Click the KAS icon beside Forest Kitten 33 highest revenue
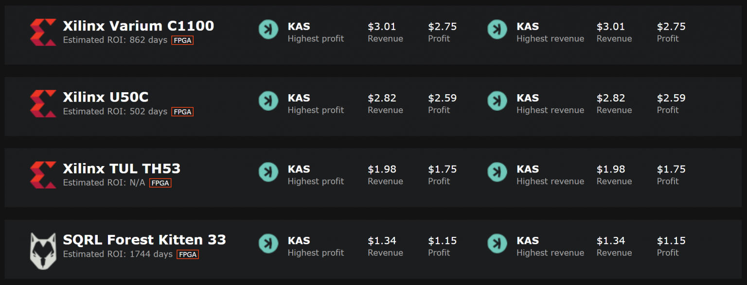Viewport: 747px width, 285px height. [497, 243]
